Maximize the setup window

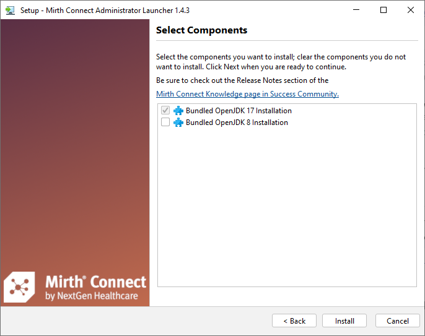pos(383,10)
